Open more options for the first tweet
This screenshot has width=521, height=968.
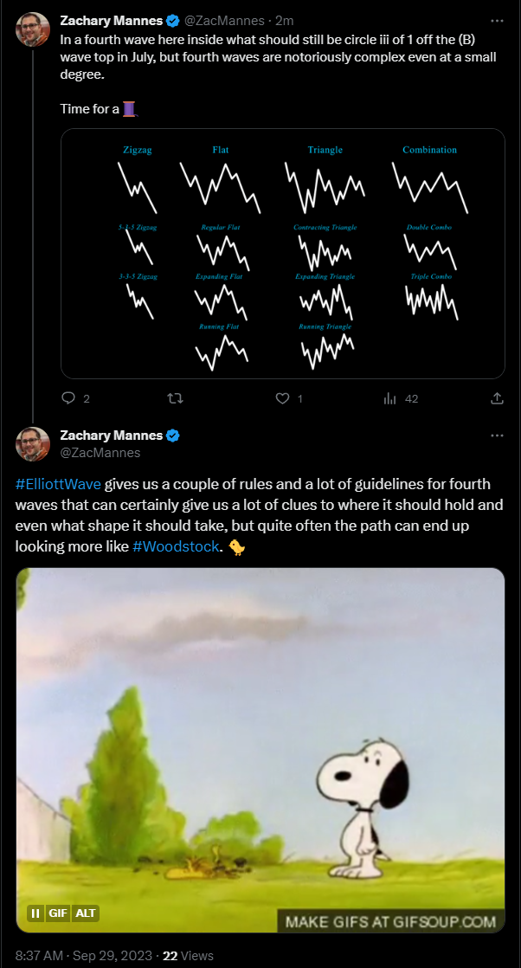tap(497, 20)
